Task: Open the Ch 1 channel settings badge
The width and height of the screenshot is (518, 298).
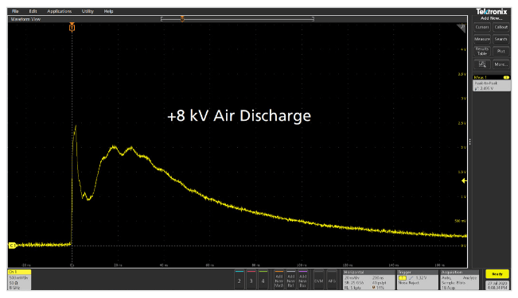Action: click(19, 280)
